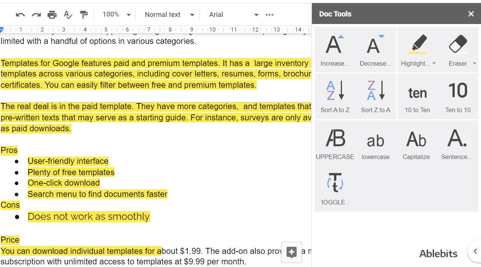Open the 100% zoom dropdown
This screenshot has width=481, height=267.
pos(117,15)
